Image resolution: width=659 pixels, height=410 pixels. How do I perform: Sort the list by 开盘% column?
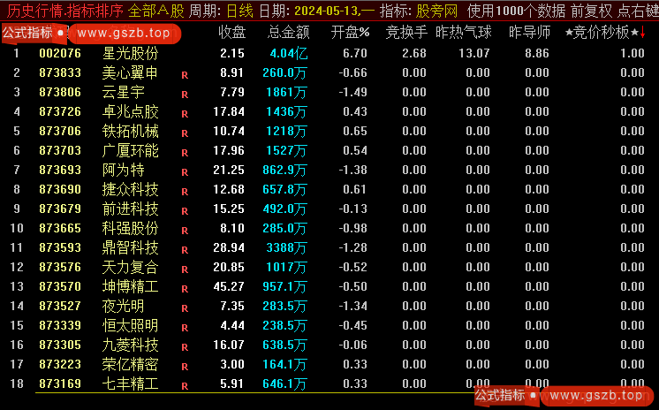(x=350, y=33)
